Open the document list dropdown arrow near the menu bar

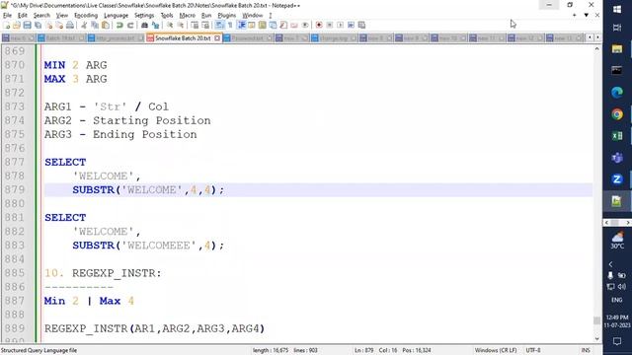coord(586,16)
